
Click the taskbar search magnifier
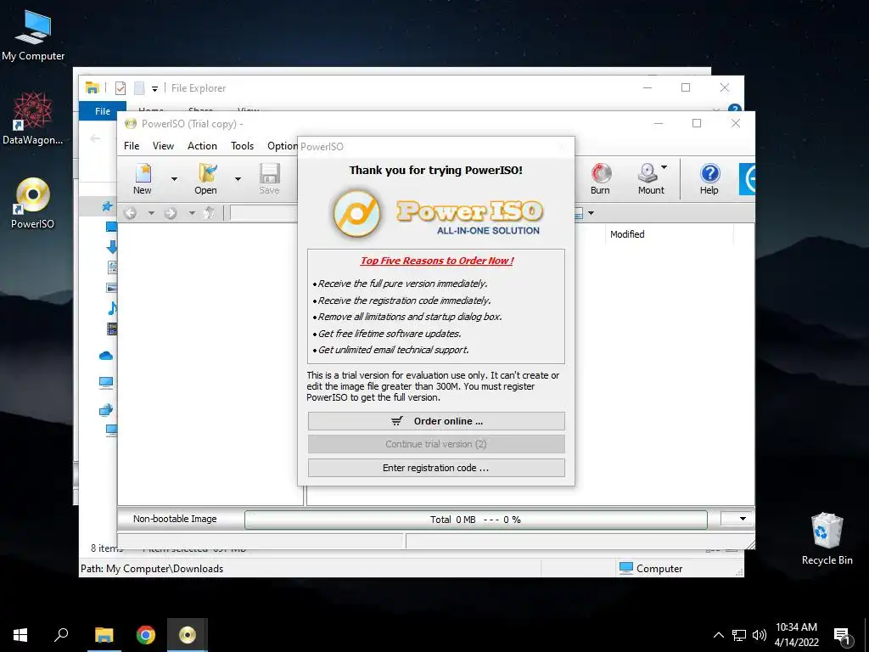[x=61, y=635]
